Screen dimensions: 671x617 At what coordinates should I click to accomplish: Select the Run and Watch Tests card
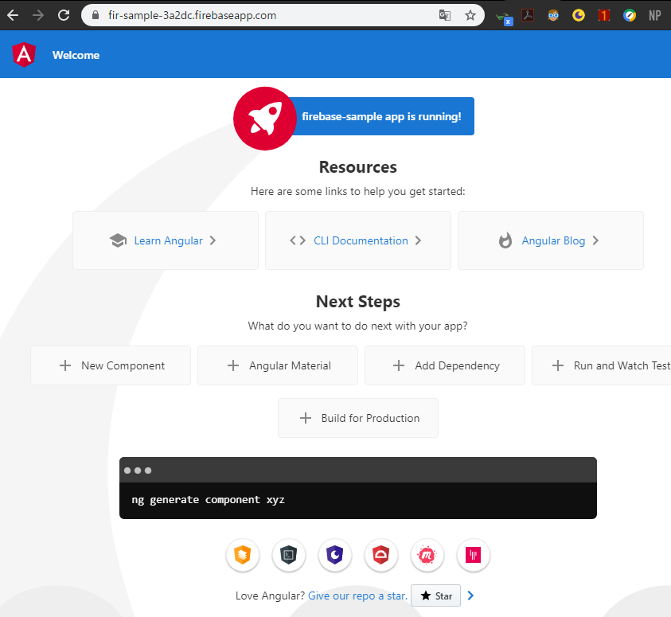click(x=602, y=365)
